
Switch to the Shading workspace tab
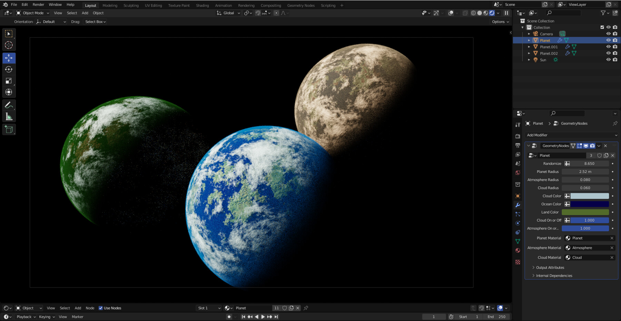[x=203, y=5]
